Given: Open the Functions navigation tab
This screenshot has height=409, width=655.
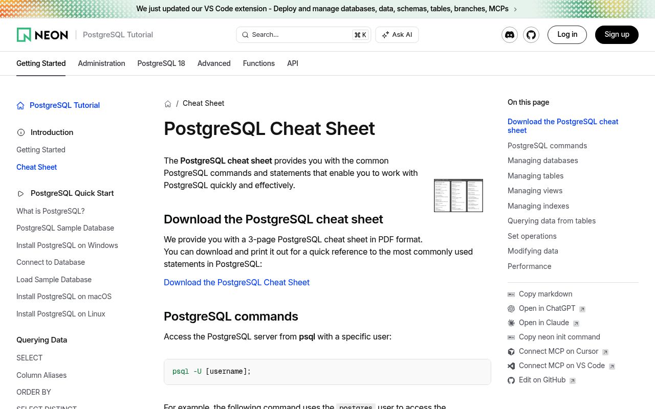Looking at the screenshot, I should click(x=258, y=63).
